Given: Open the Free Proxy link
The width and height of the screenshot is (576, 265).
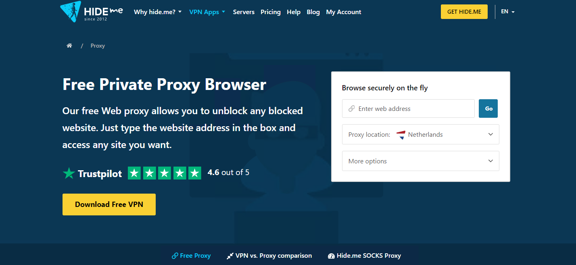Looking at the screenshot, I should (191, 256).
